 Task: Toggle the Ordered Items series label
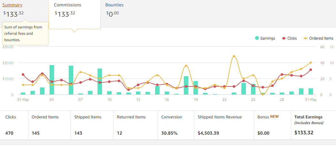(321, 38)
